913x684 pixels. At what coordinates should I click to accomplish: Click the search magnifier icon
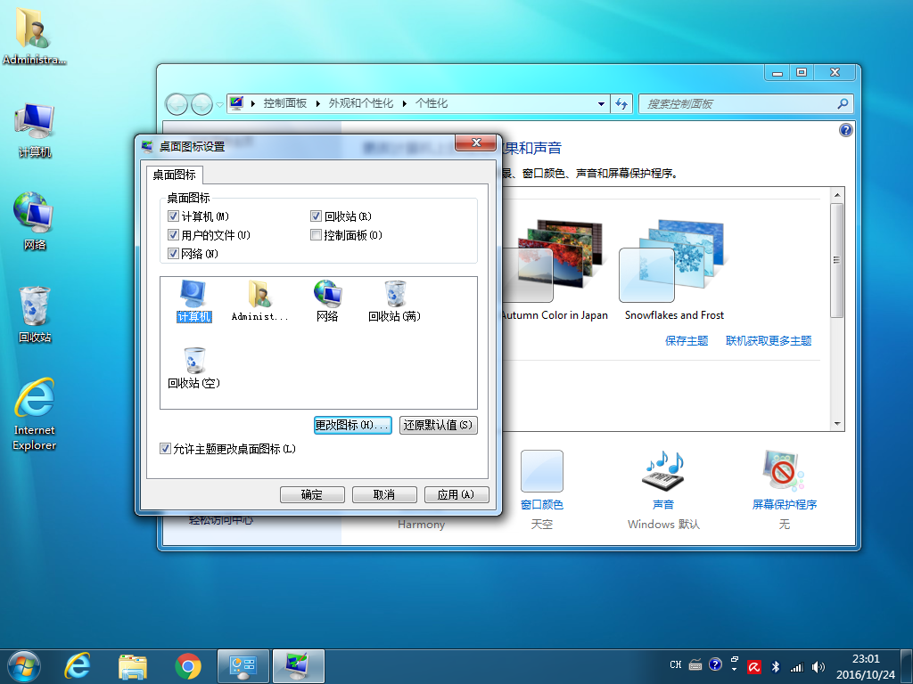pos(843,104)
